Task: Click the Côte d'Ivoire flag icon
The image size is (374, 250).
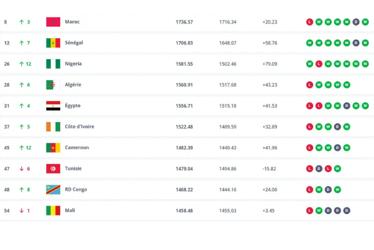Action: click(53, 127)
